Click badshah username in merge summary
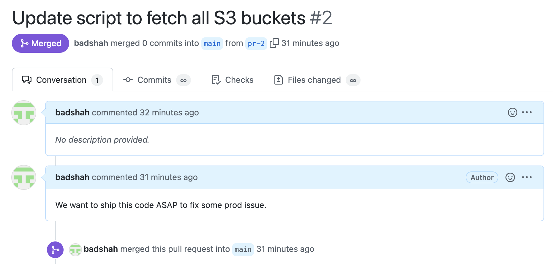This screenshot has width=553, height=264. (91, 43)
